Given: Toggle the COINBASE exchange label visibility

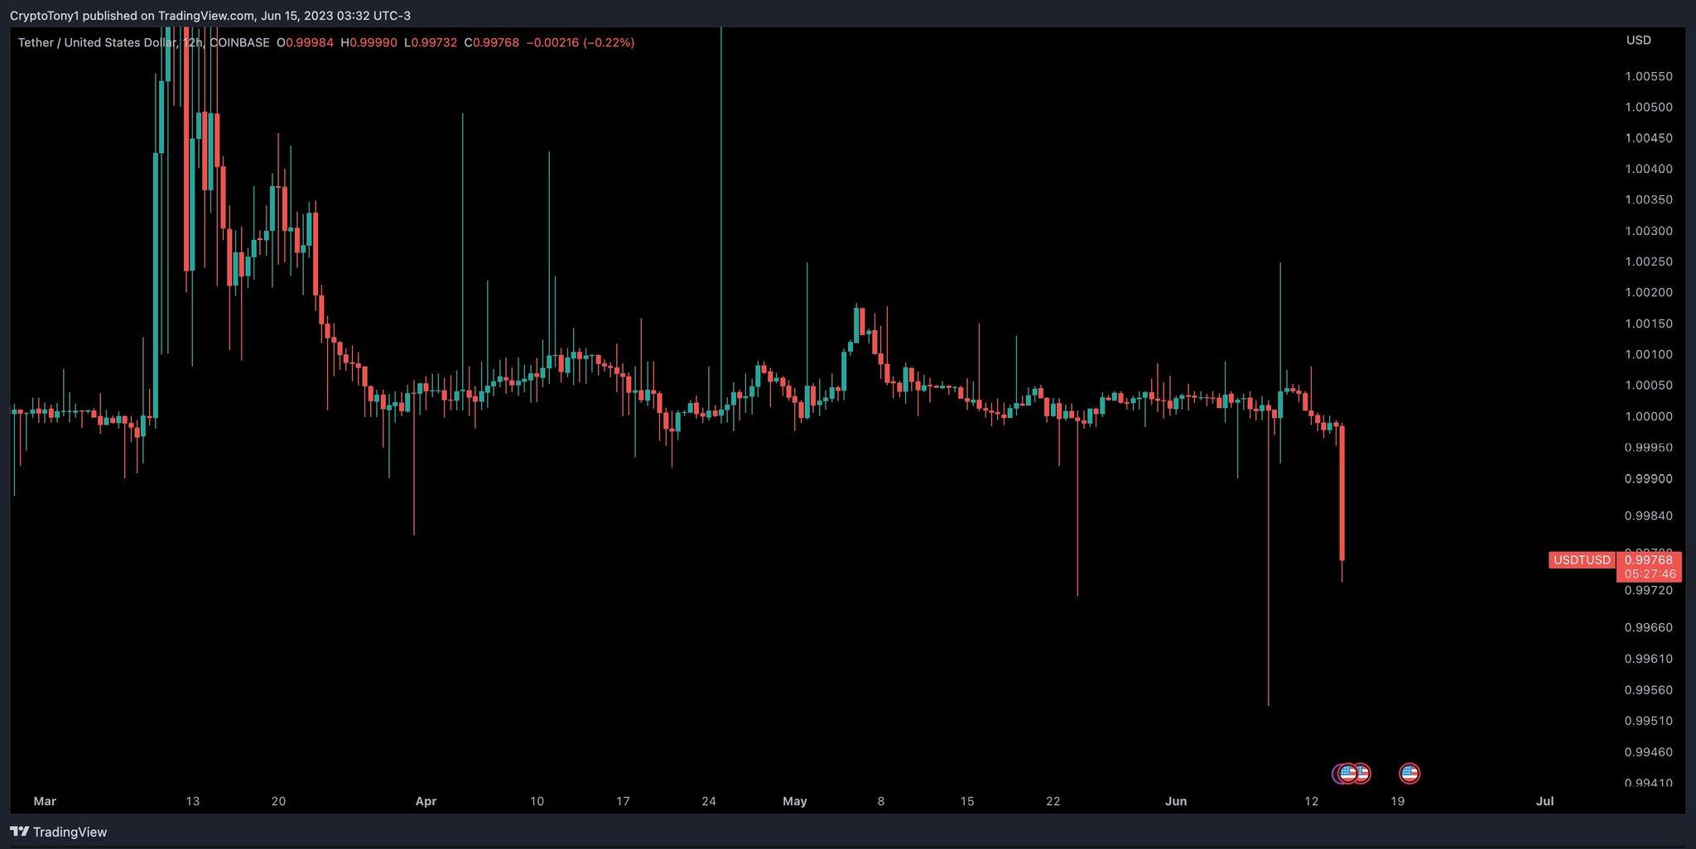Looking at the screenshot, I should [239, 42].
